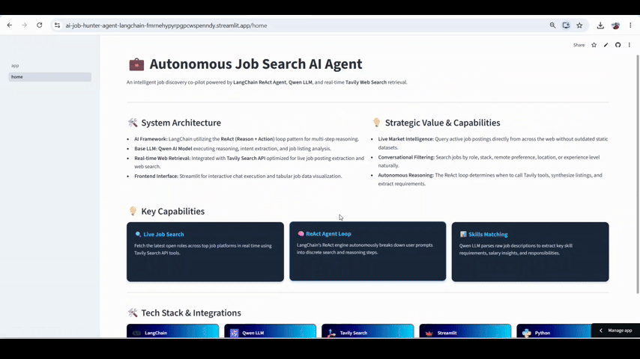Click the Tavily Search badge logo icon

tap(331, 333)
